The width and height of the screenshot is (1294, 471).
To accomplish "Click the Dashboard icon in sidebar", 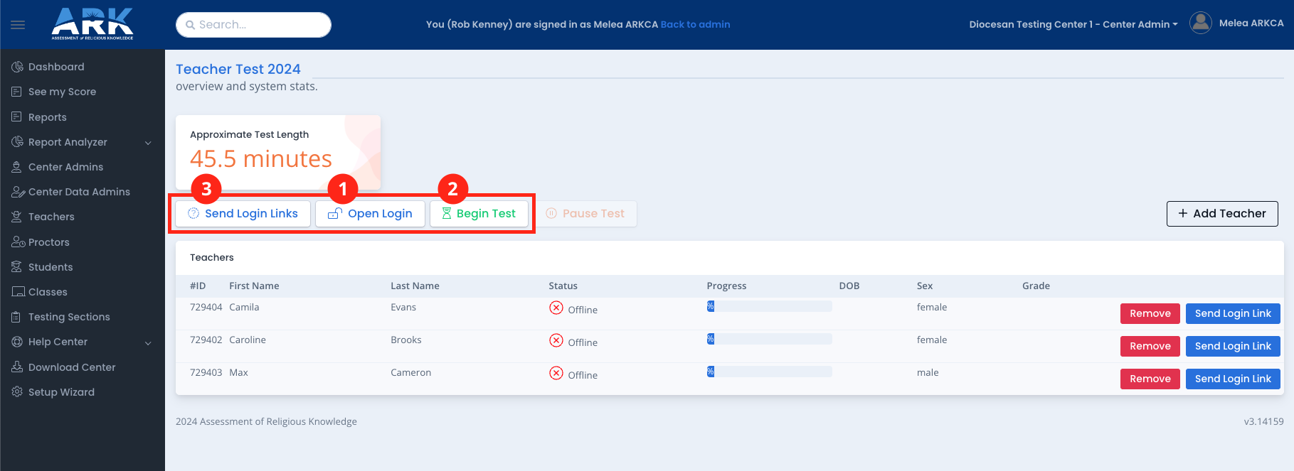I will (x=17, y=67).
